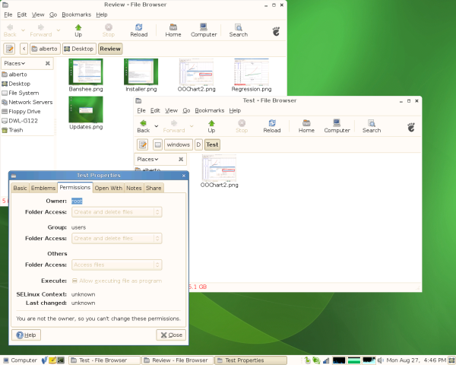Select OOChart2.png in Review window

[196, 72]
